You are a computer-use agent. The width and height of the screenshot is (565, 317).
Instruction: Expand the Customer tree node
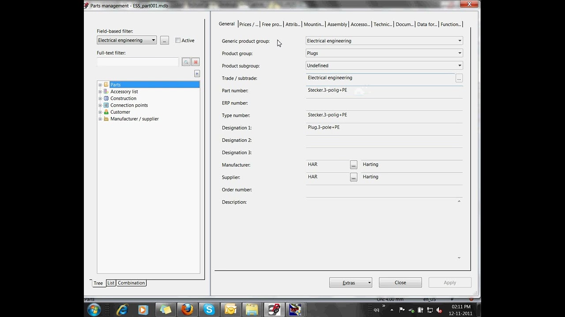(x=100, y=112)
